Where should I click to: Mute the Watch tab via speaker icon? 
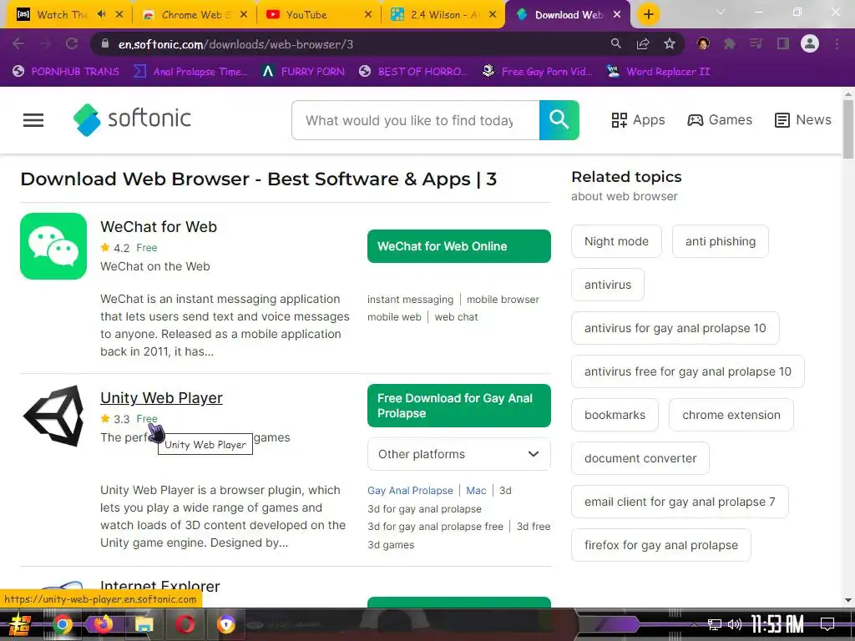[x=101, y=14]
